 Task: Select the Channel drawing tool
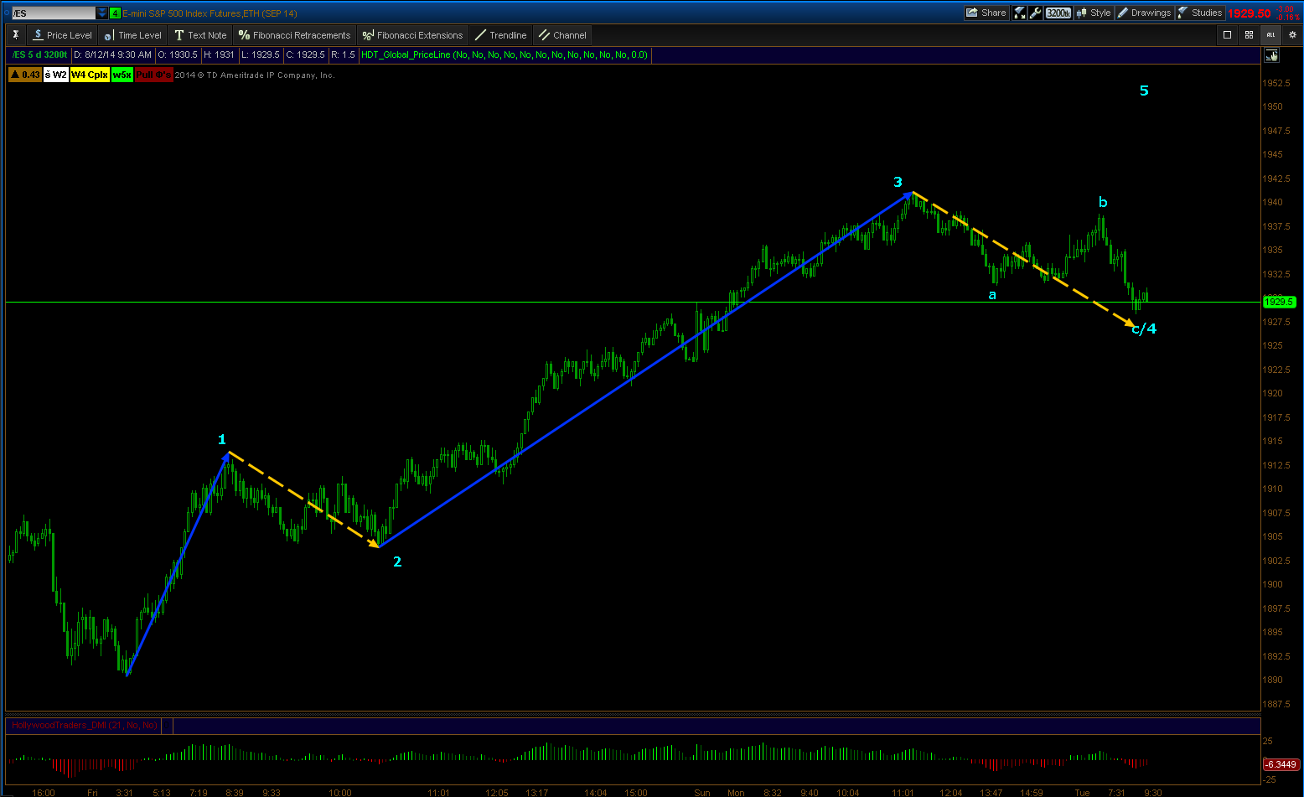562,35
